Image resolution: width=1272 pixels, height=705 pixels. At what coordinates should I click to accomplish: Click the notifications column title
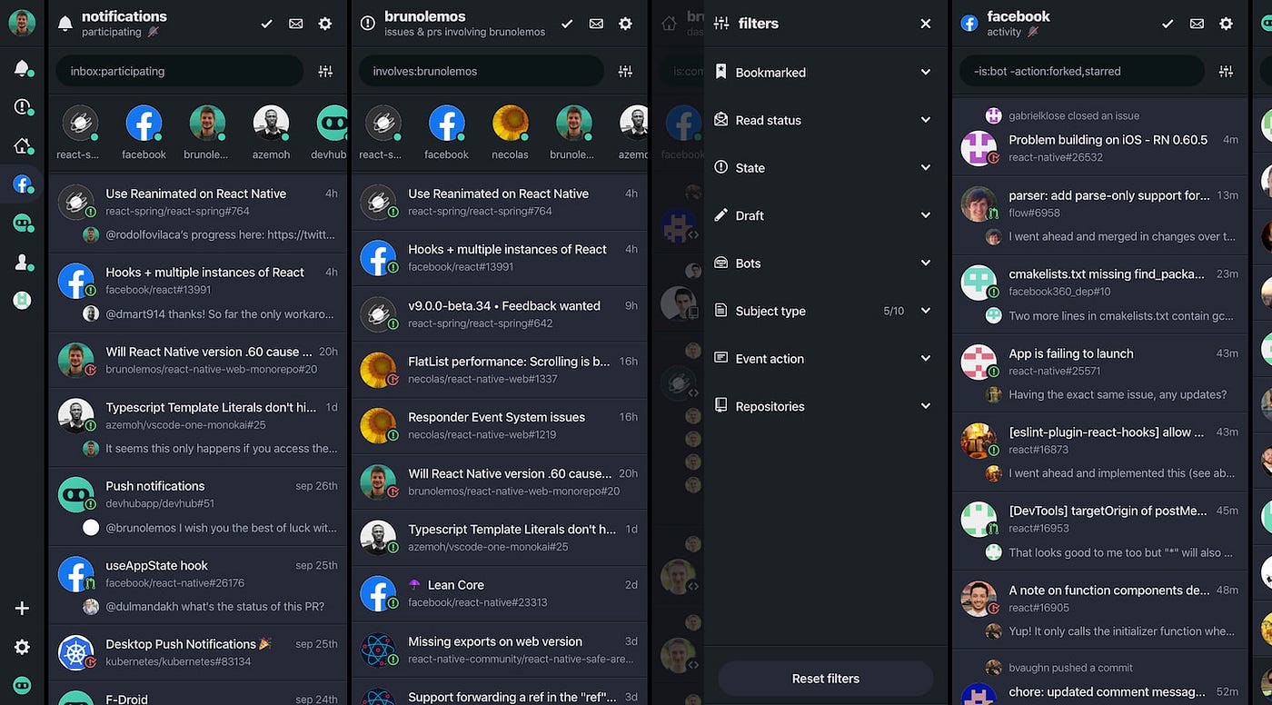pyautogui.click(x=124, y=16)
